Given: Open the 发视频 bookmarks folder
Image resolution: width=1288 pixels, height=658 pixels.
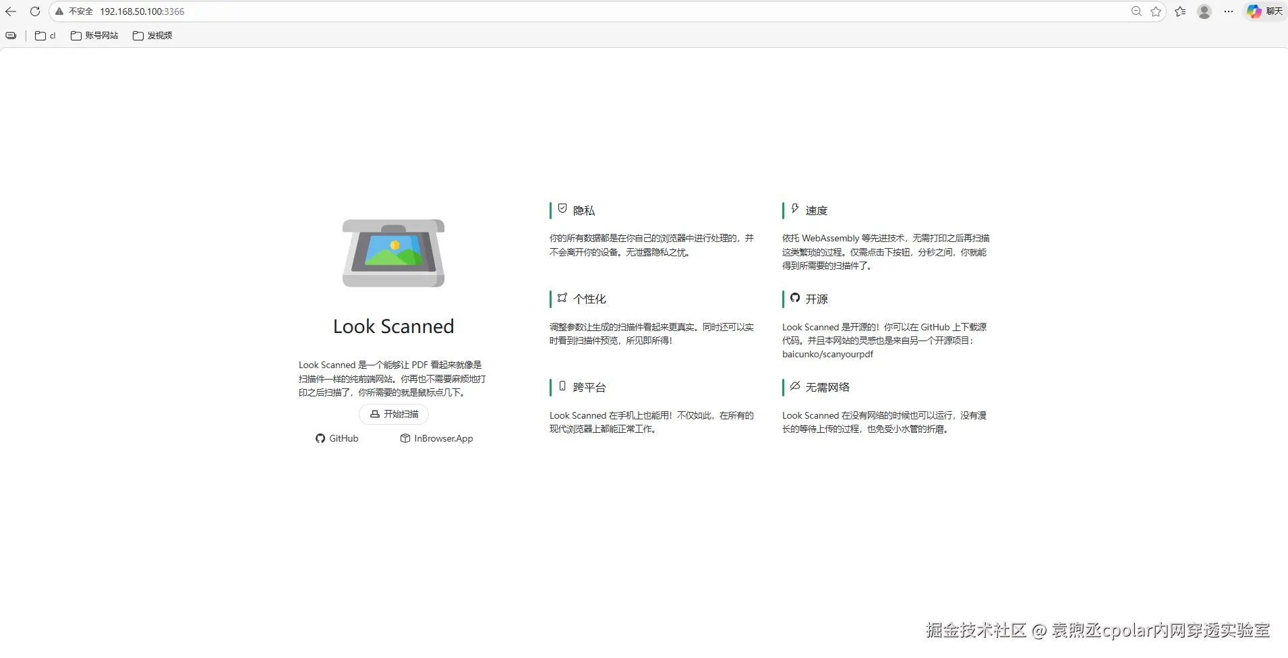Looking at the screenshot, I should (x=152, y=36).
